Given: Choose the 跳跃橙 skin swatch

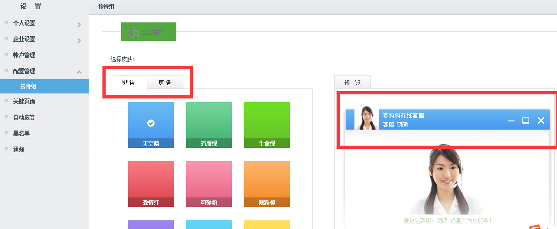Looking at the screenshot, I should pos(267,184).
